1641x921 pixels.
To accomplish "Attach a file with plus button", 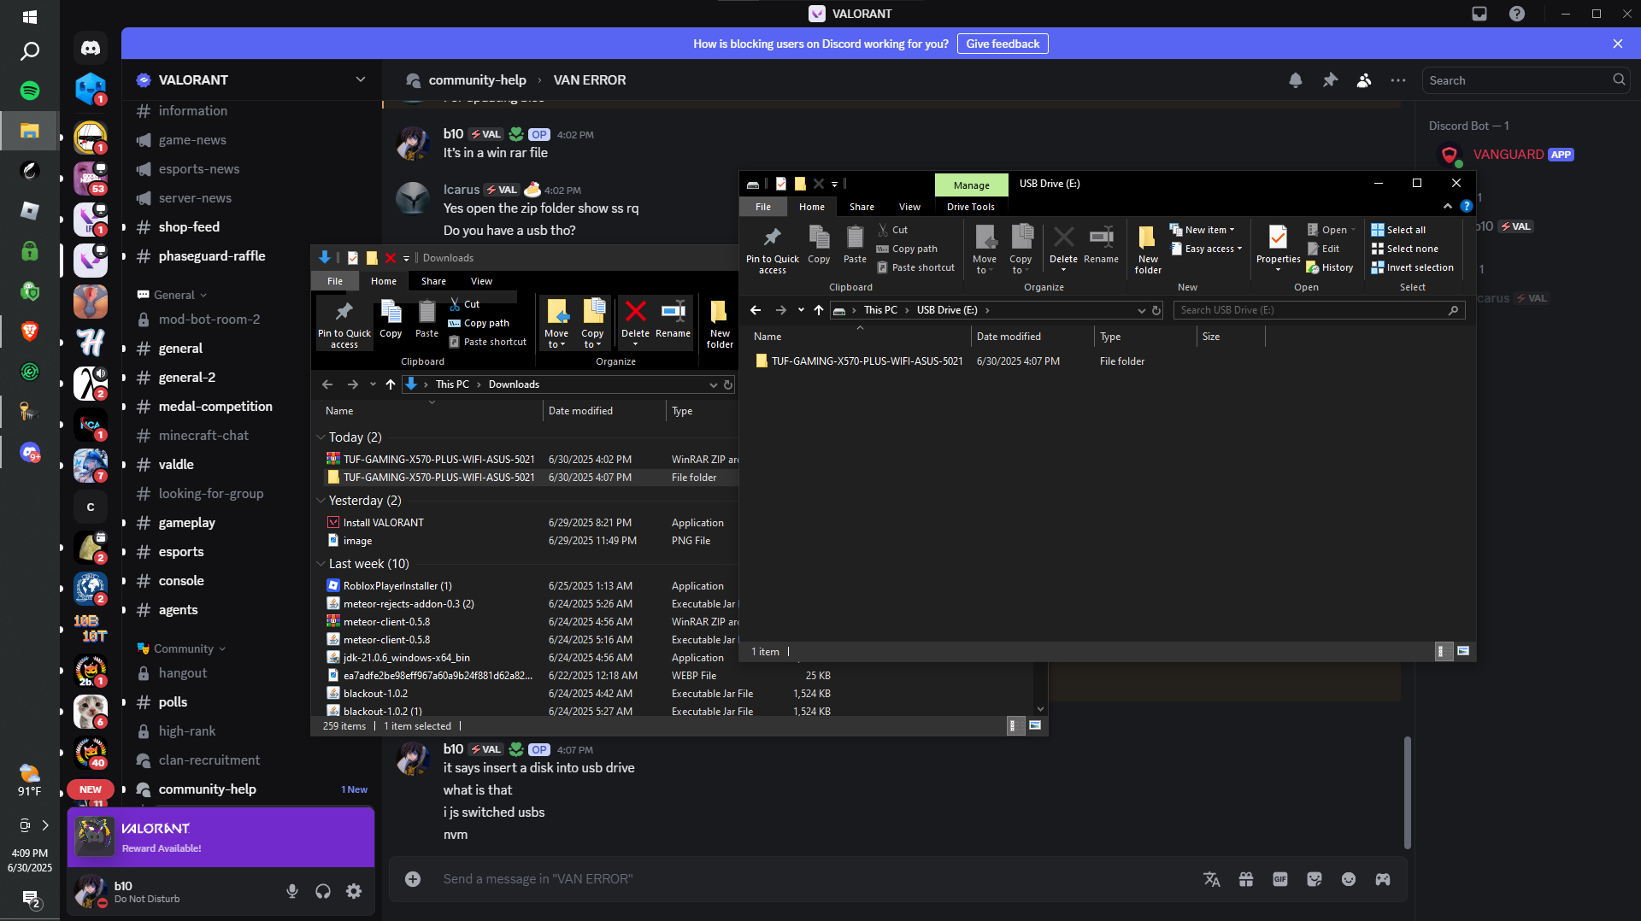I will [413, 879].
